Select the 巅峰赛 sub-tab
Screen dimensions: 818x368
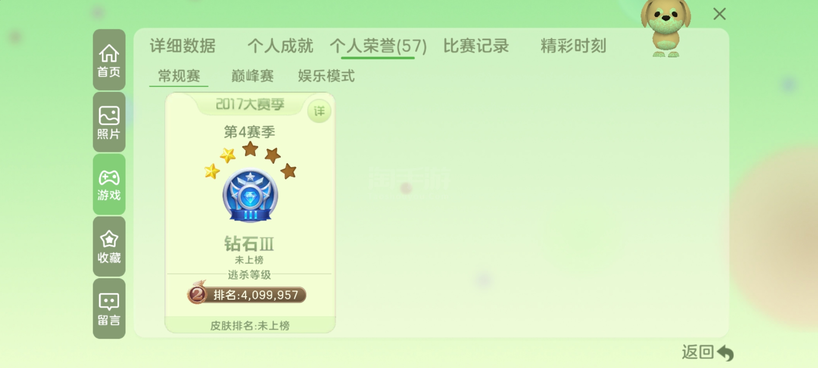(x=252, y=76)
